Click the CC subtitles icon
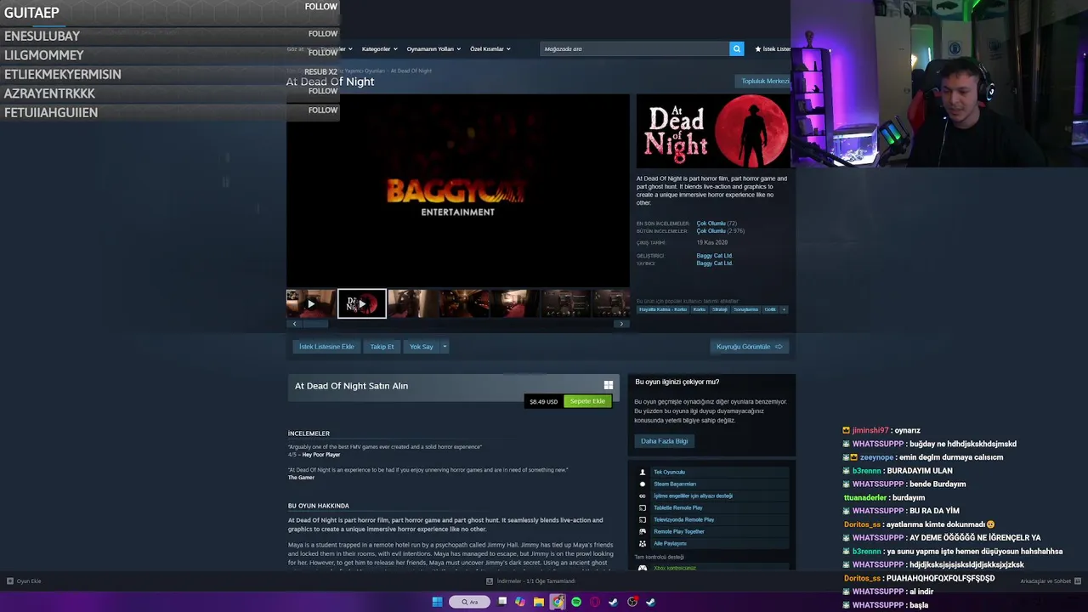The height and width of the screenshot is (612, 1088). click(643, 496)
